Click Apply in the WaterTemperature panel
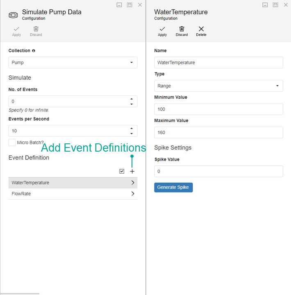Viewport: 291px width, 295px height. tap(162, 31)
